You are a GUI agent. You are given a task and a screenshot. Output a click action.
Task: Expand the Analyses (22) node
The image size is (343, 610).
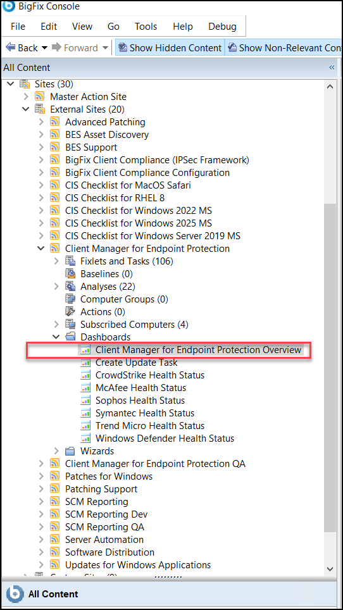[x=56, y=286]
